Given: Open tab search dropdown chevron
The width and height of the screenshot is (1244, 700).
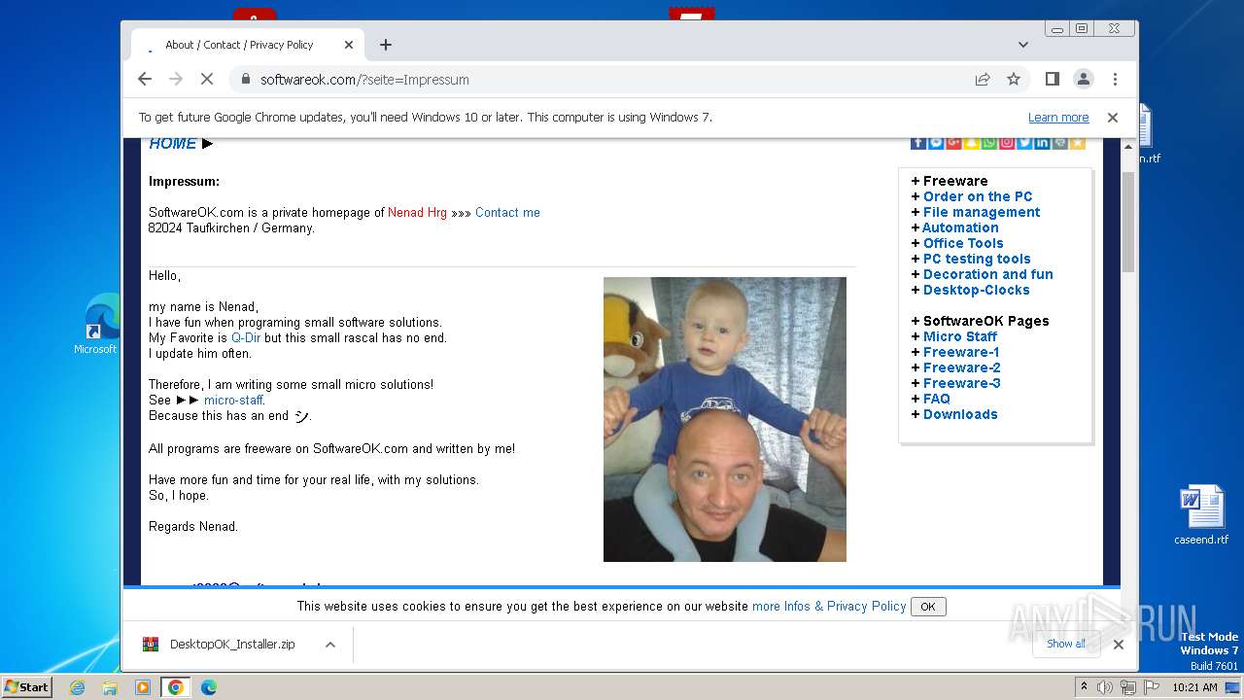Looking at the screenshot, I should click(x=1022, y=45).
